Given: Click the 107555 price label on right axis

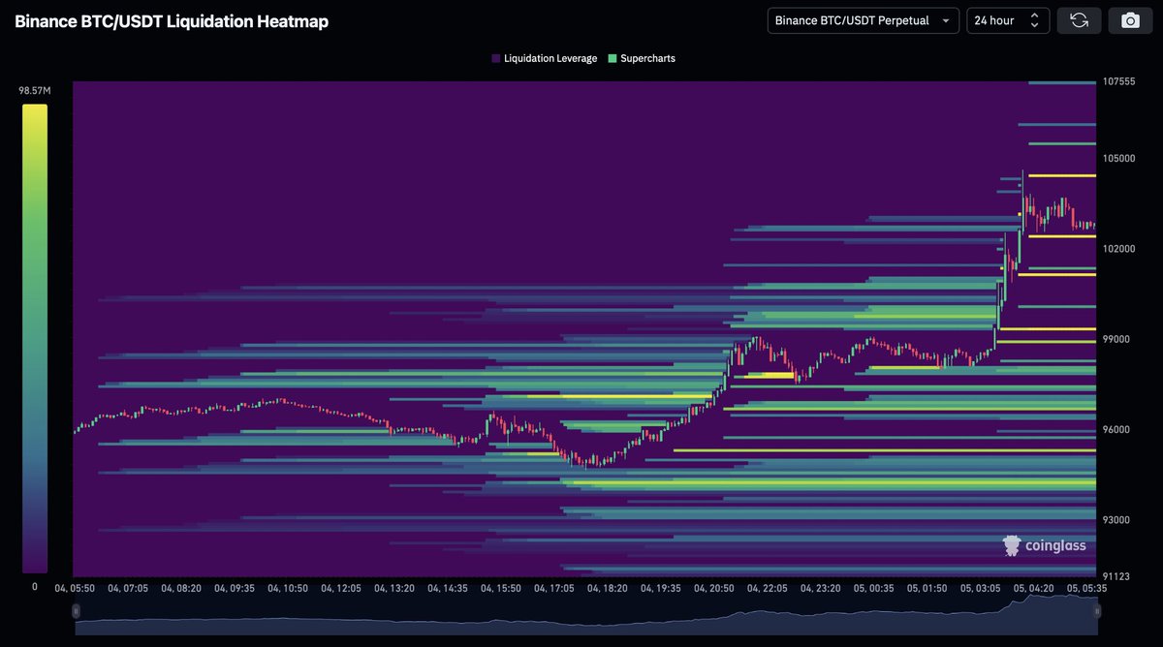Looking at the screenshot, I should [1119, 82].
